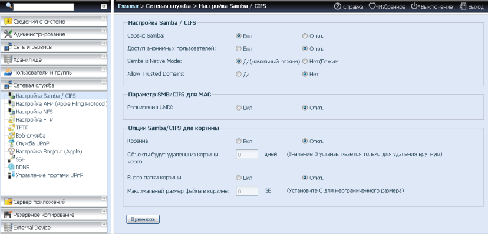Viewport: 488px width, 234px height.
Task: Click the Хранилище storage icon
Action: pos(8,59)
